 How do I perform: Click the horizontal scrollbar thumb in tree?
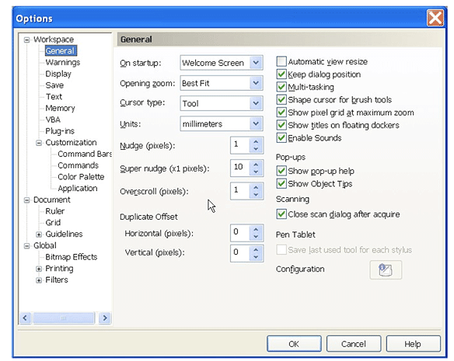[x=64, y=318]
